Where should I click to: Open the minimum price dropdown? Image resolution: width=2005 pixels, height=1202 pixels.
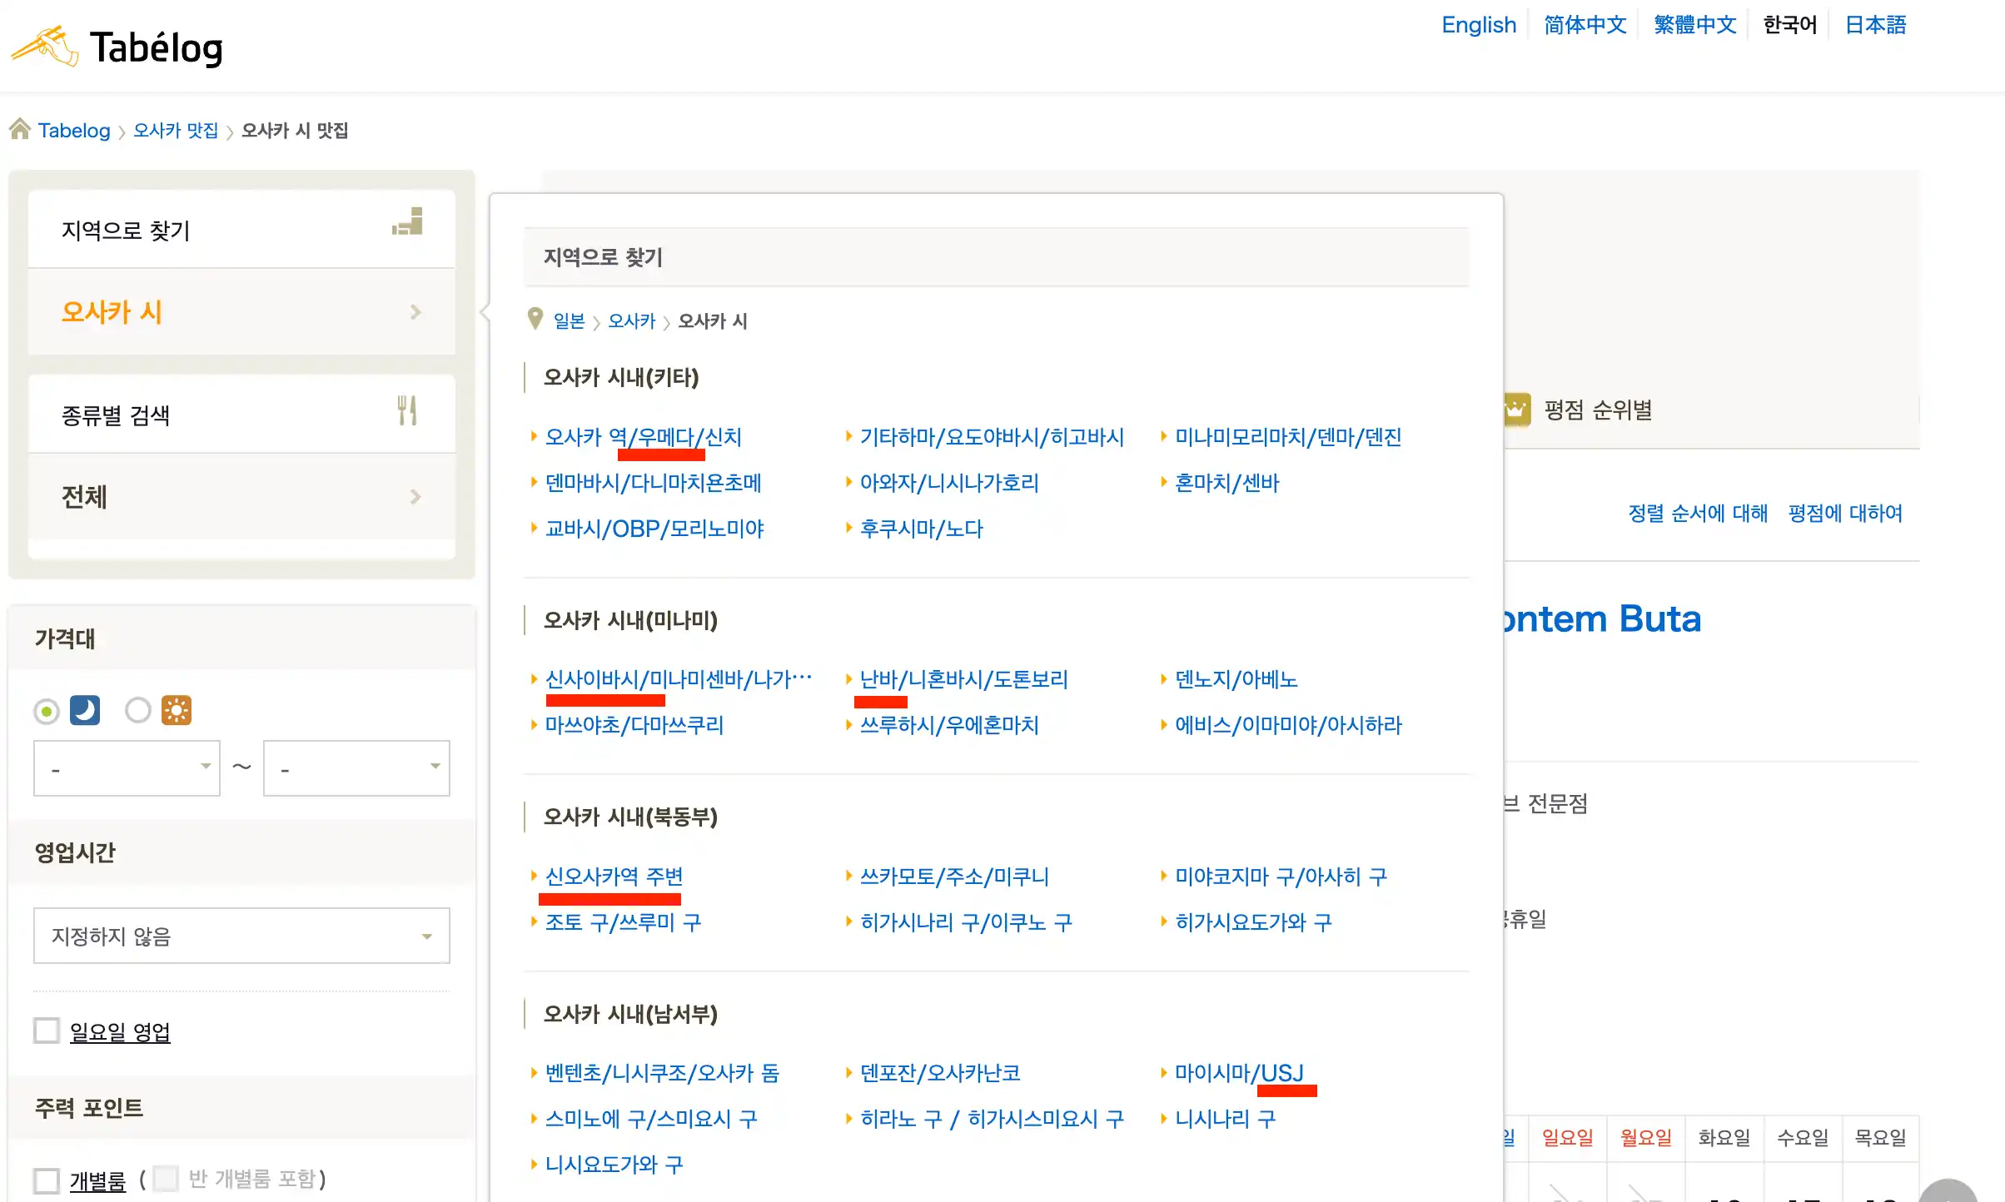(127, 768)
